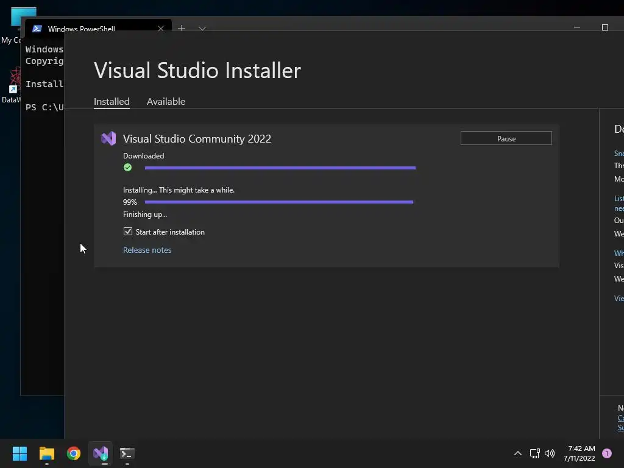This screenshot has height=468, width=624.
Task: Minimize the Windows Terminal window
Action: tap(577, 27)
